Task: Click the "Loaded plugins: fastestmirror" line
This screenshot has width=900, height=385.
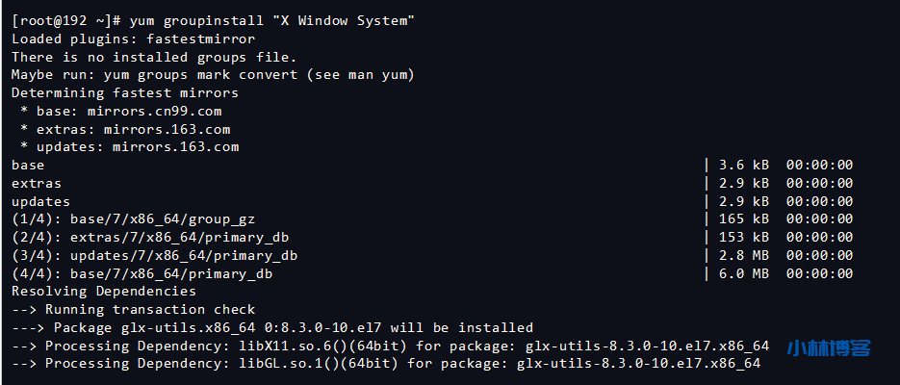Action: (x=133, y=39)
